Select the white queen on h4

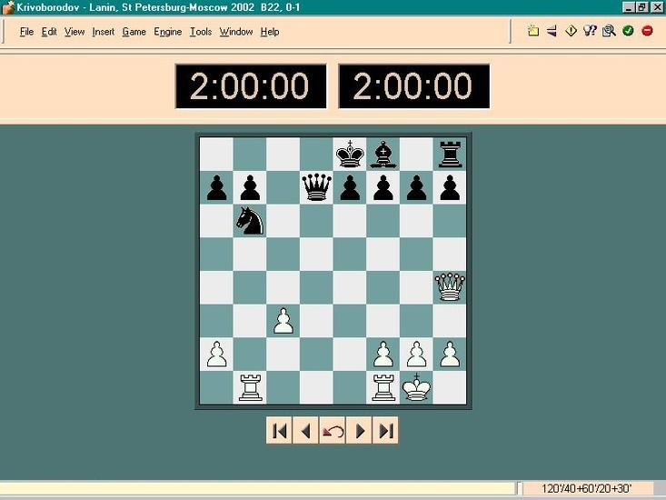[450, 287]
